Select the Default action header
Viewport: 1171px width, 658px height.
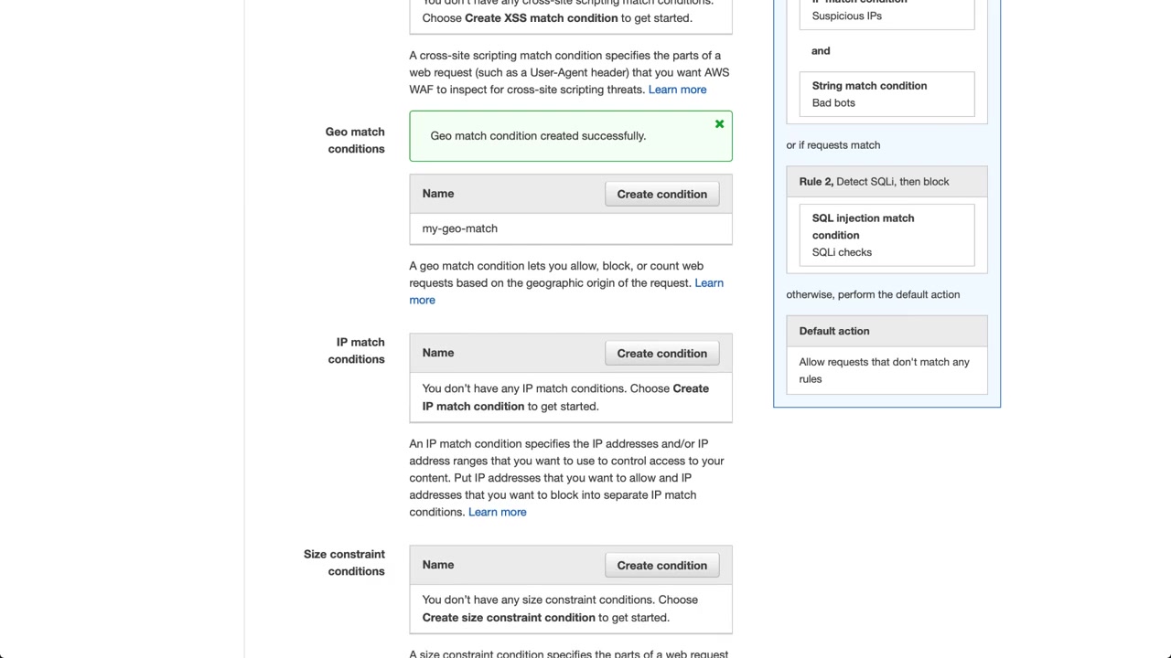(x=834, y=331)
